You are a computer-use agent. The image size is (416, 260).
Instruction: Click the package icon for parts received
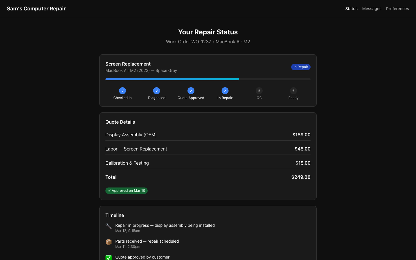point(109,242)
